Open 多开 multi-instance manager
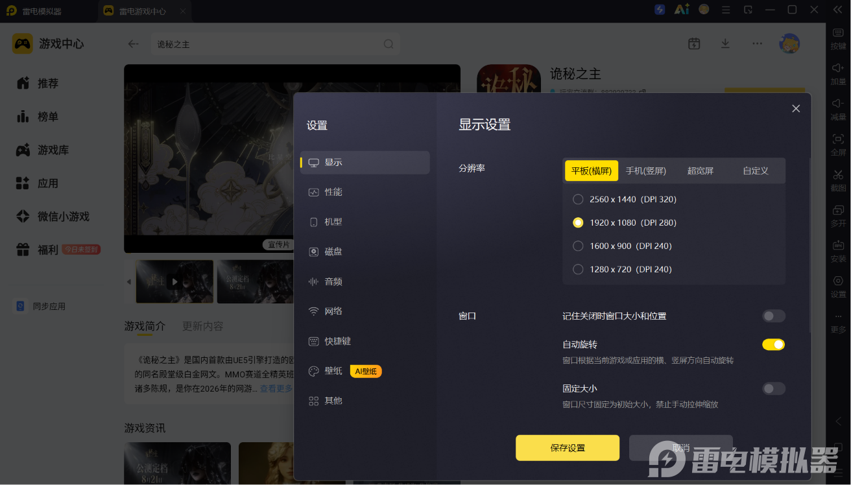This screenshot has height=485, width=851. (x=838, y=215)
